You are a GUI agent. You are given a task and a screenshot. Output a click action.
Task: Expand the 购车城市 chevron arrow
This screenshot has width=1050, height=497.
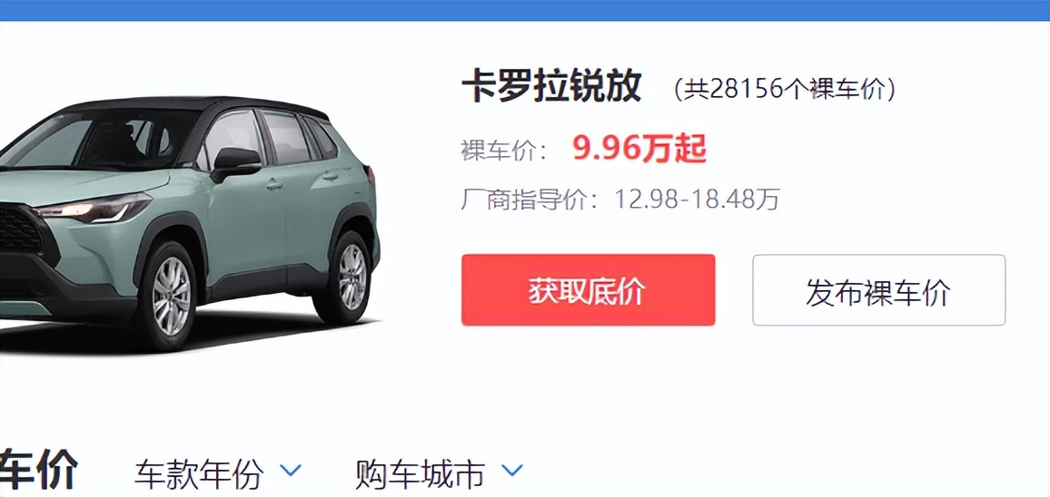pyautogui.click(x=511, y=470)
